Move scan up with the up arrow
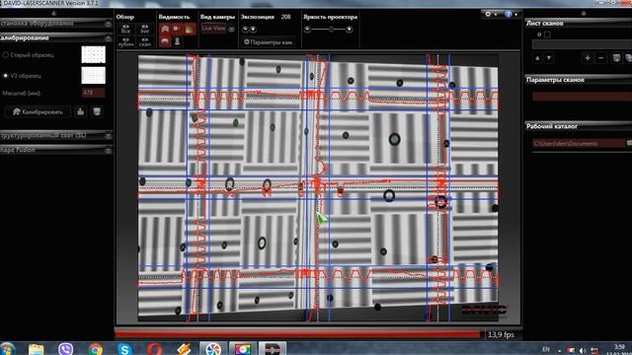This screenshot has height=355, width=632. point(537,58)
